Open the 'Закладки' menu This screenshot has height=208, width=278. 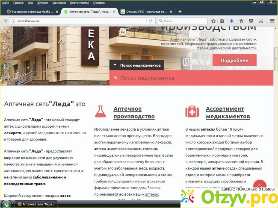point(59,3)
